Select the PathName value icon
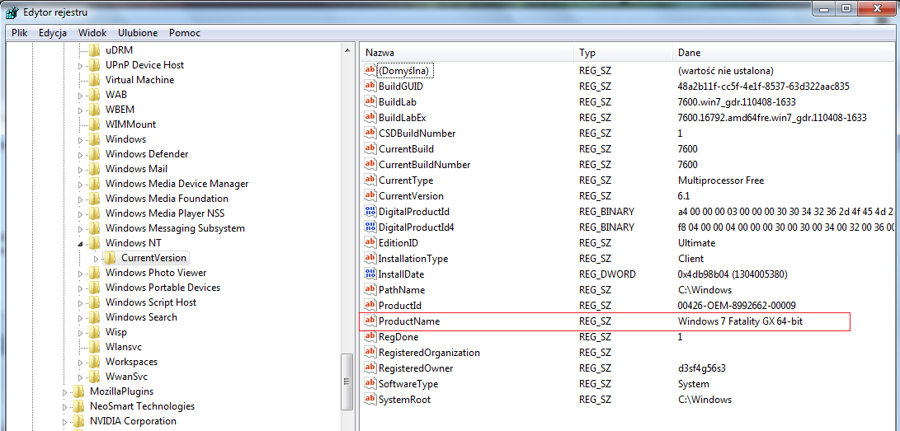Image resolution: width=900 pixels, height=431 pixels. pos(370,290)
